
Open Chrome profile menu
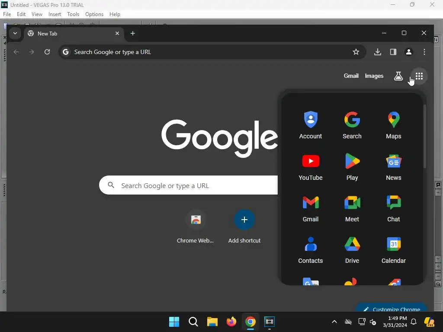[x=409, y=52]
